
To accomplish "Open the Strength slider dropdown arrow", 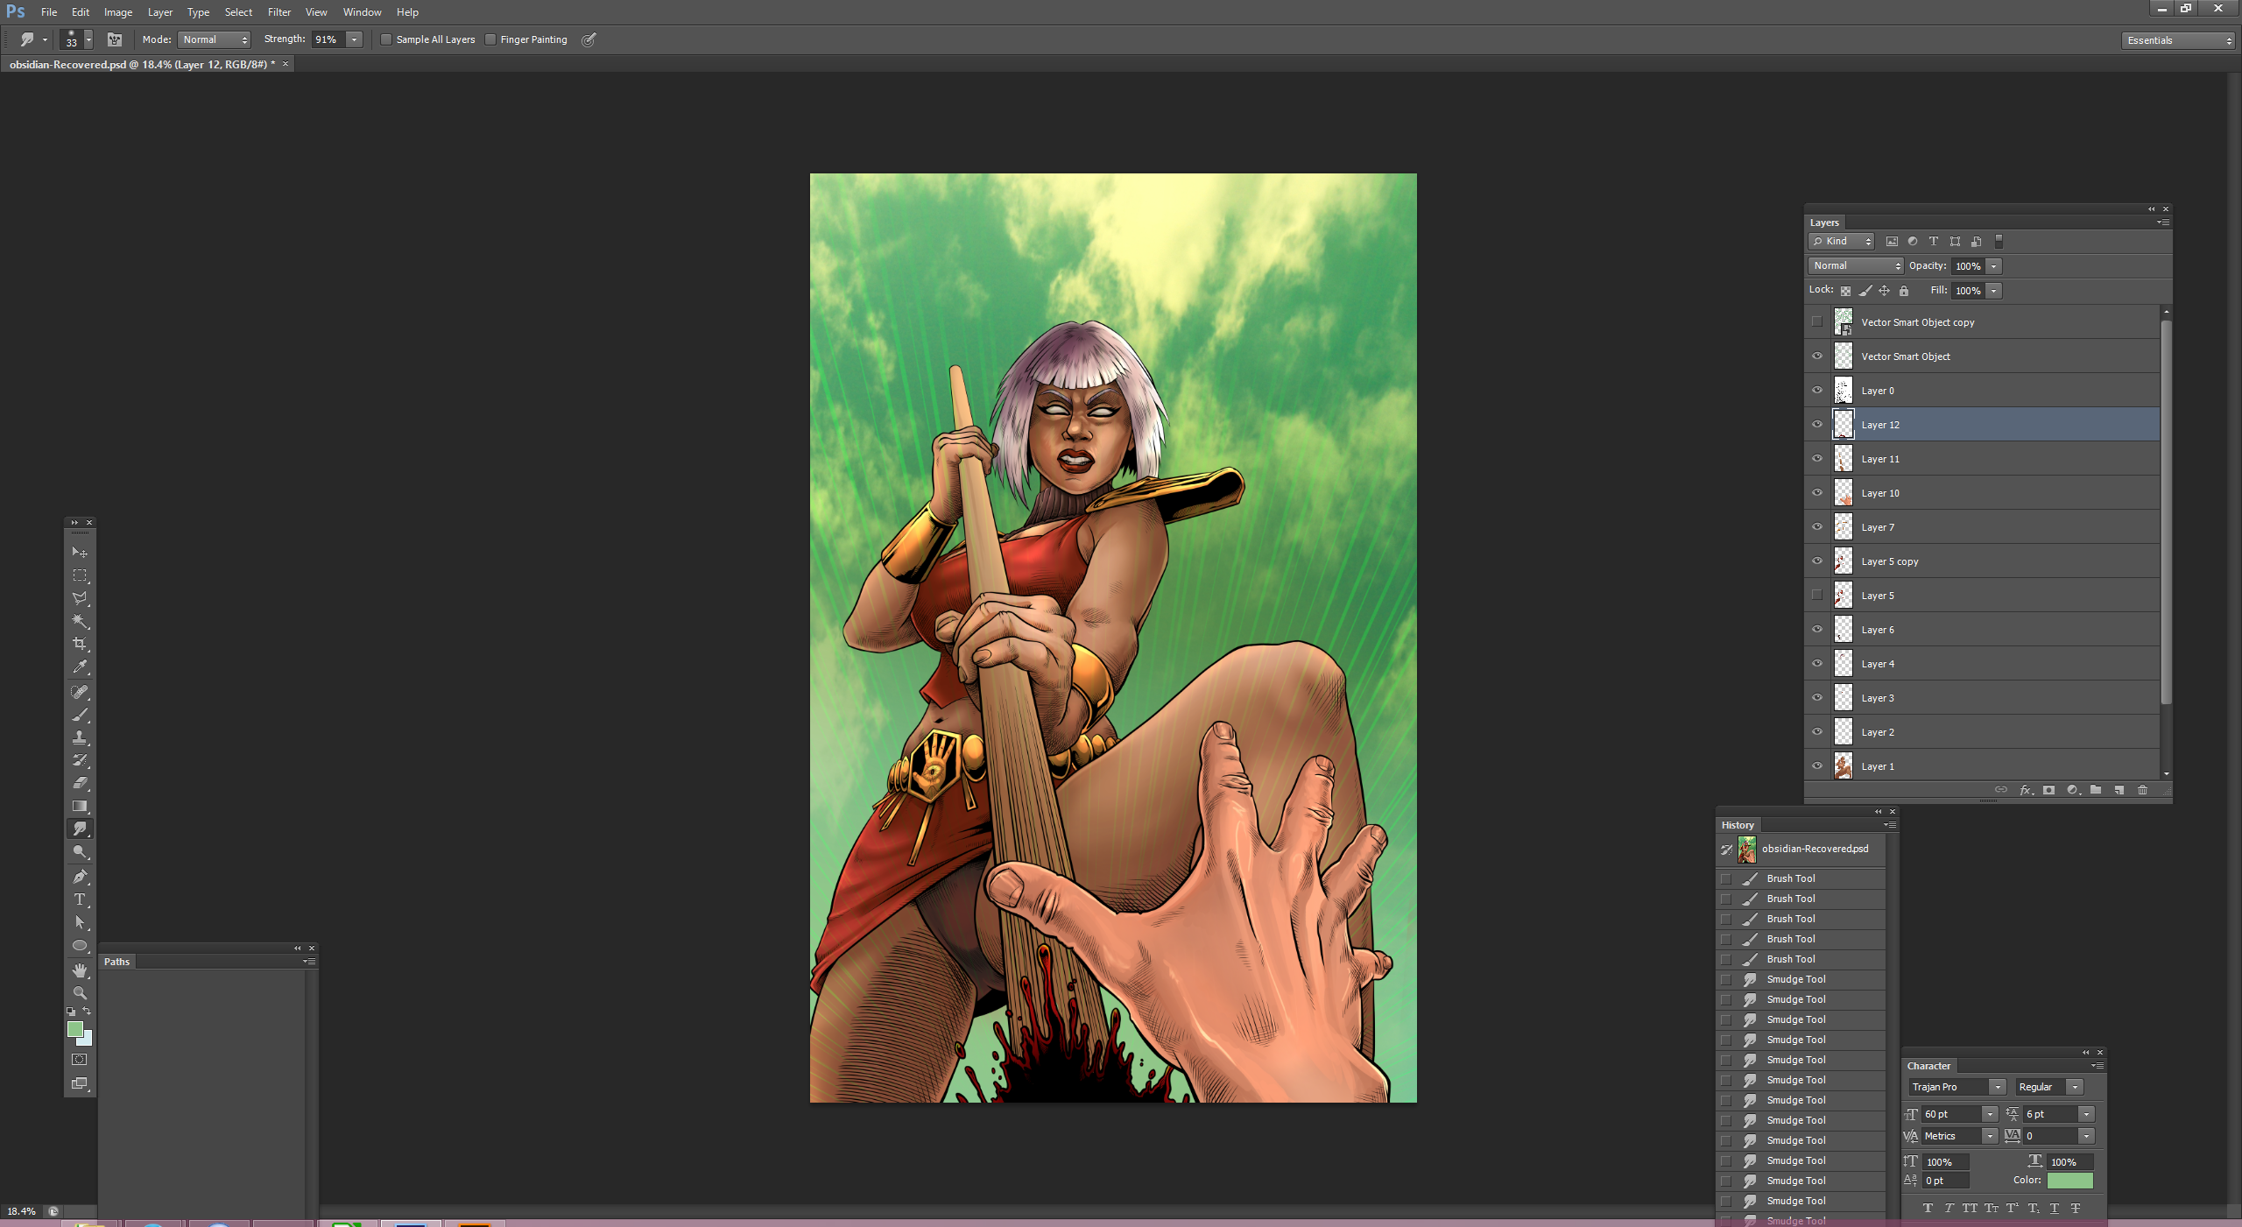I will coord(354,39).
